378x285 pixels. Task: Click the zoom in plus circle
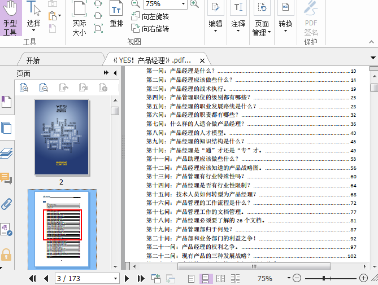[x=363, y=278]
